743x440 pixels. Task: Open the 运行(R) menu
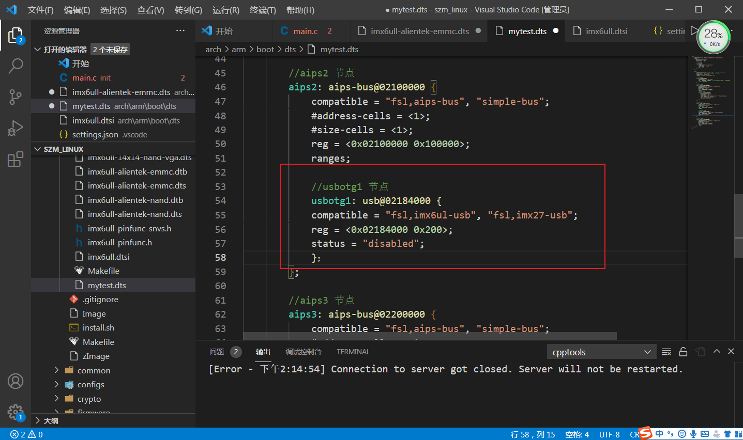[225, 10]
